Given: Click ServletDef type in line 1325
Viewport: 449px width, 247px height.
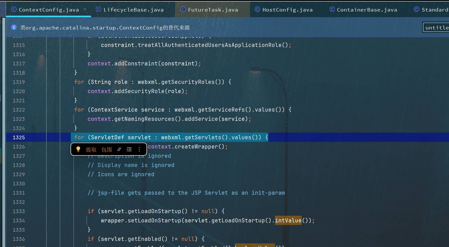Looking at the screenshot, I should pos(108,137).
